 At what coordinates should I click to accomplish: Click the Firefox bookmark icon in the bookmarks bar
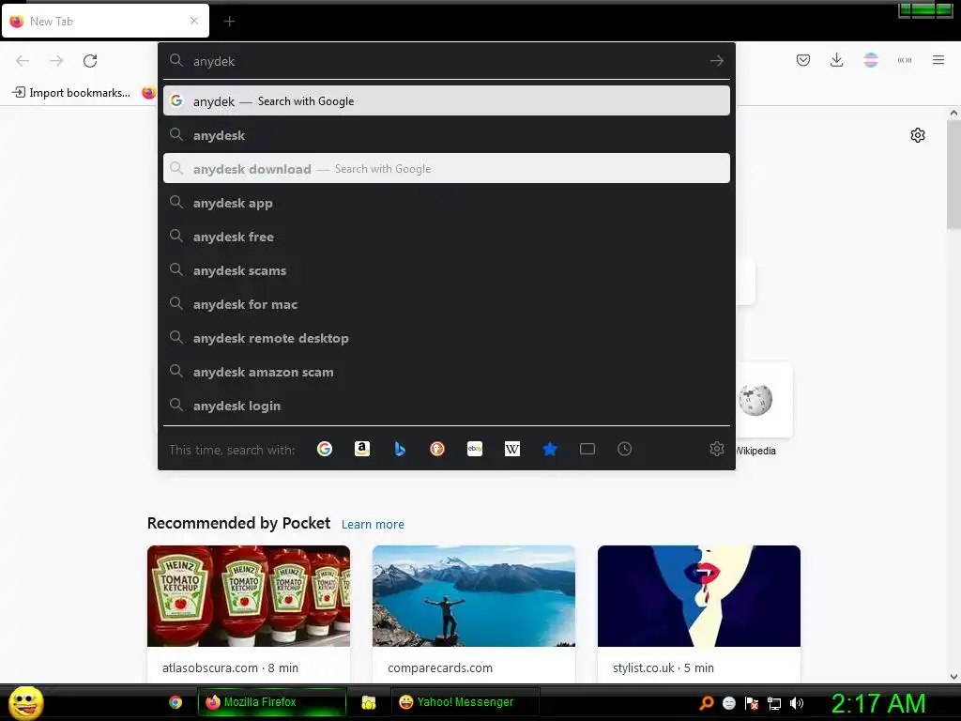(x=149, y=93)
